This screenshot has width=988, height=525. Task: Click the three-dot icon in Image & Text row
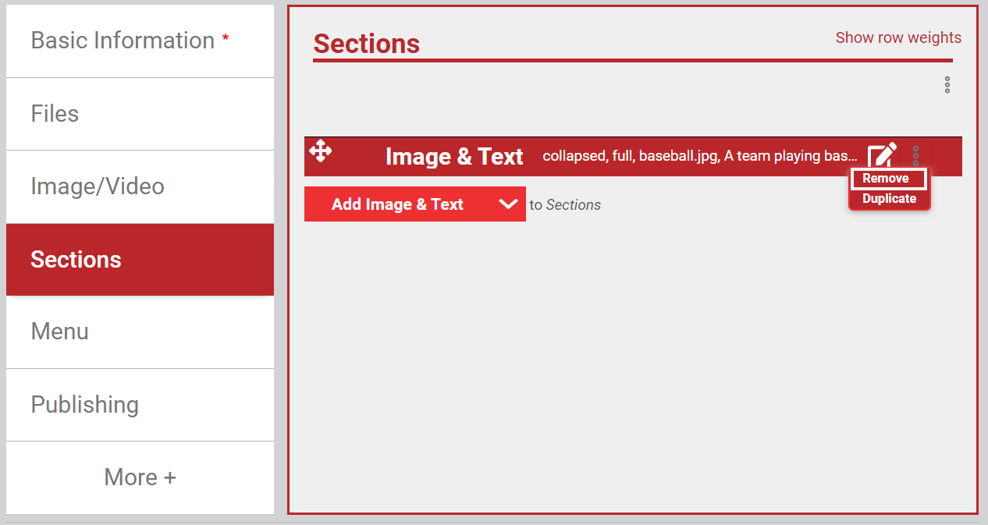(x=915, y=155)
